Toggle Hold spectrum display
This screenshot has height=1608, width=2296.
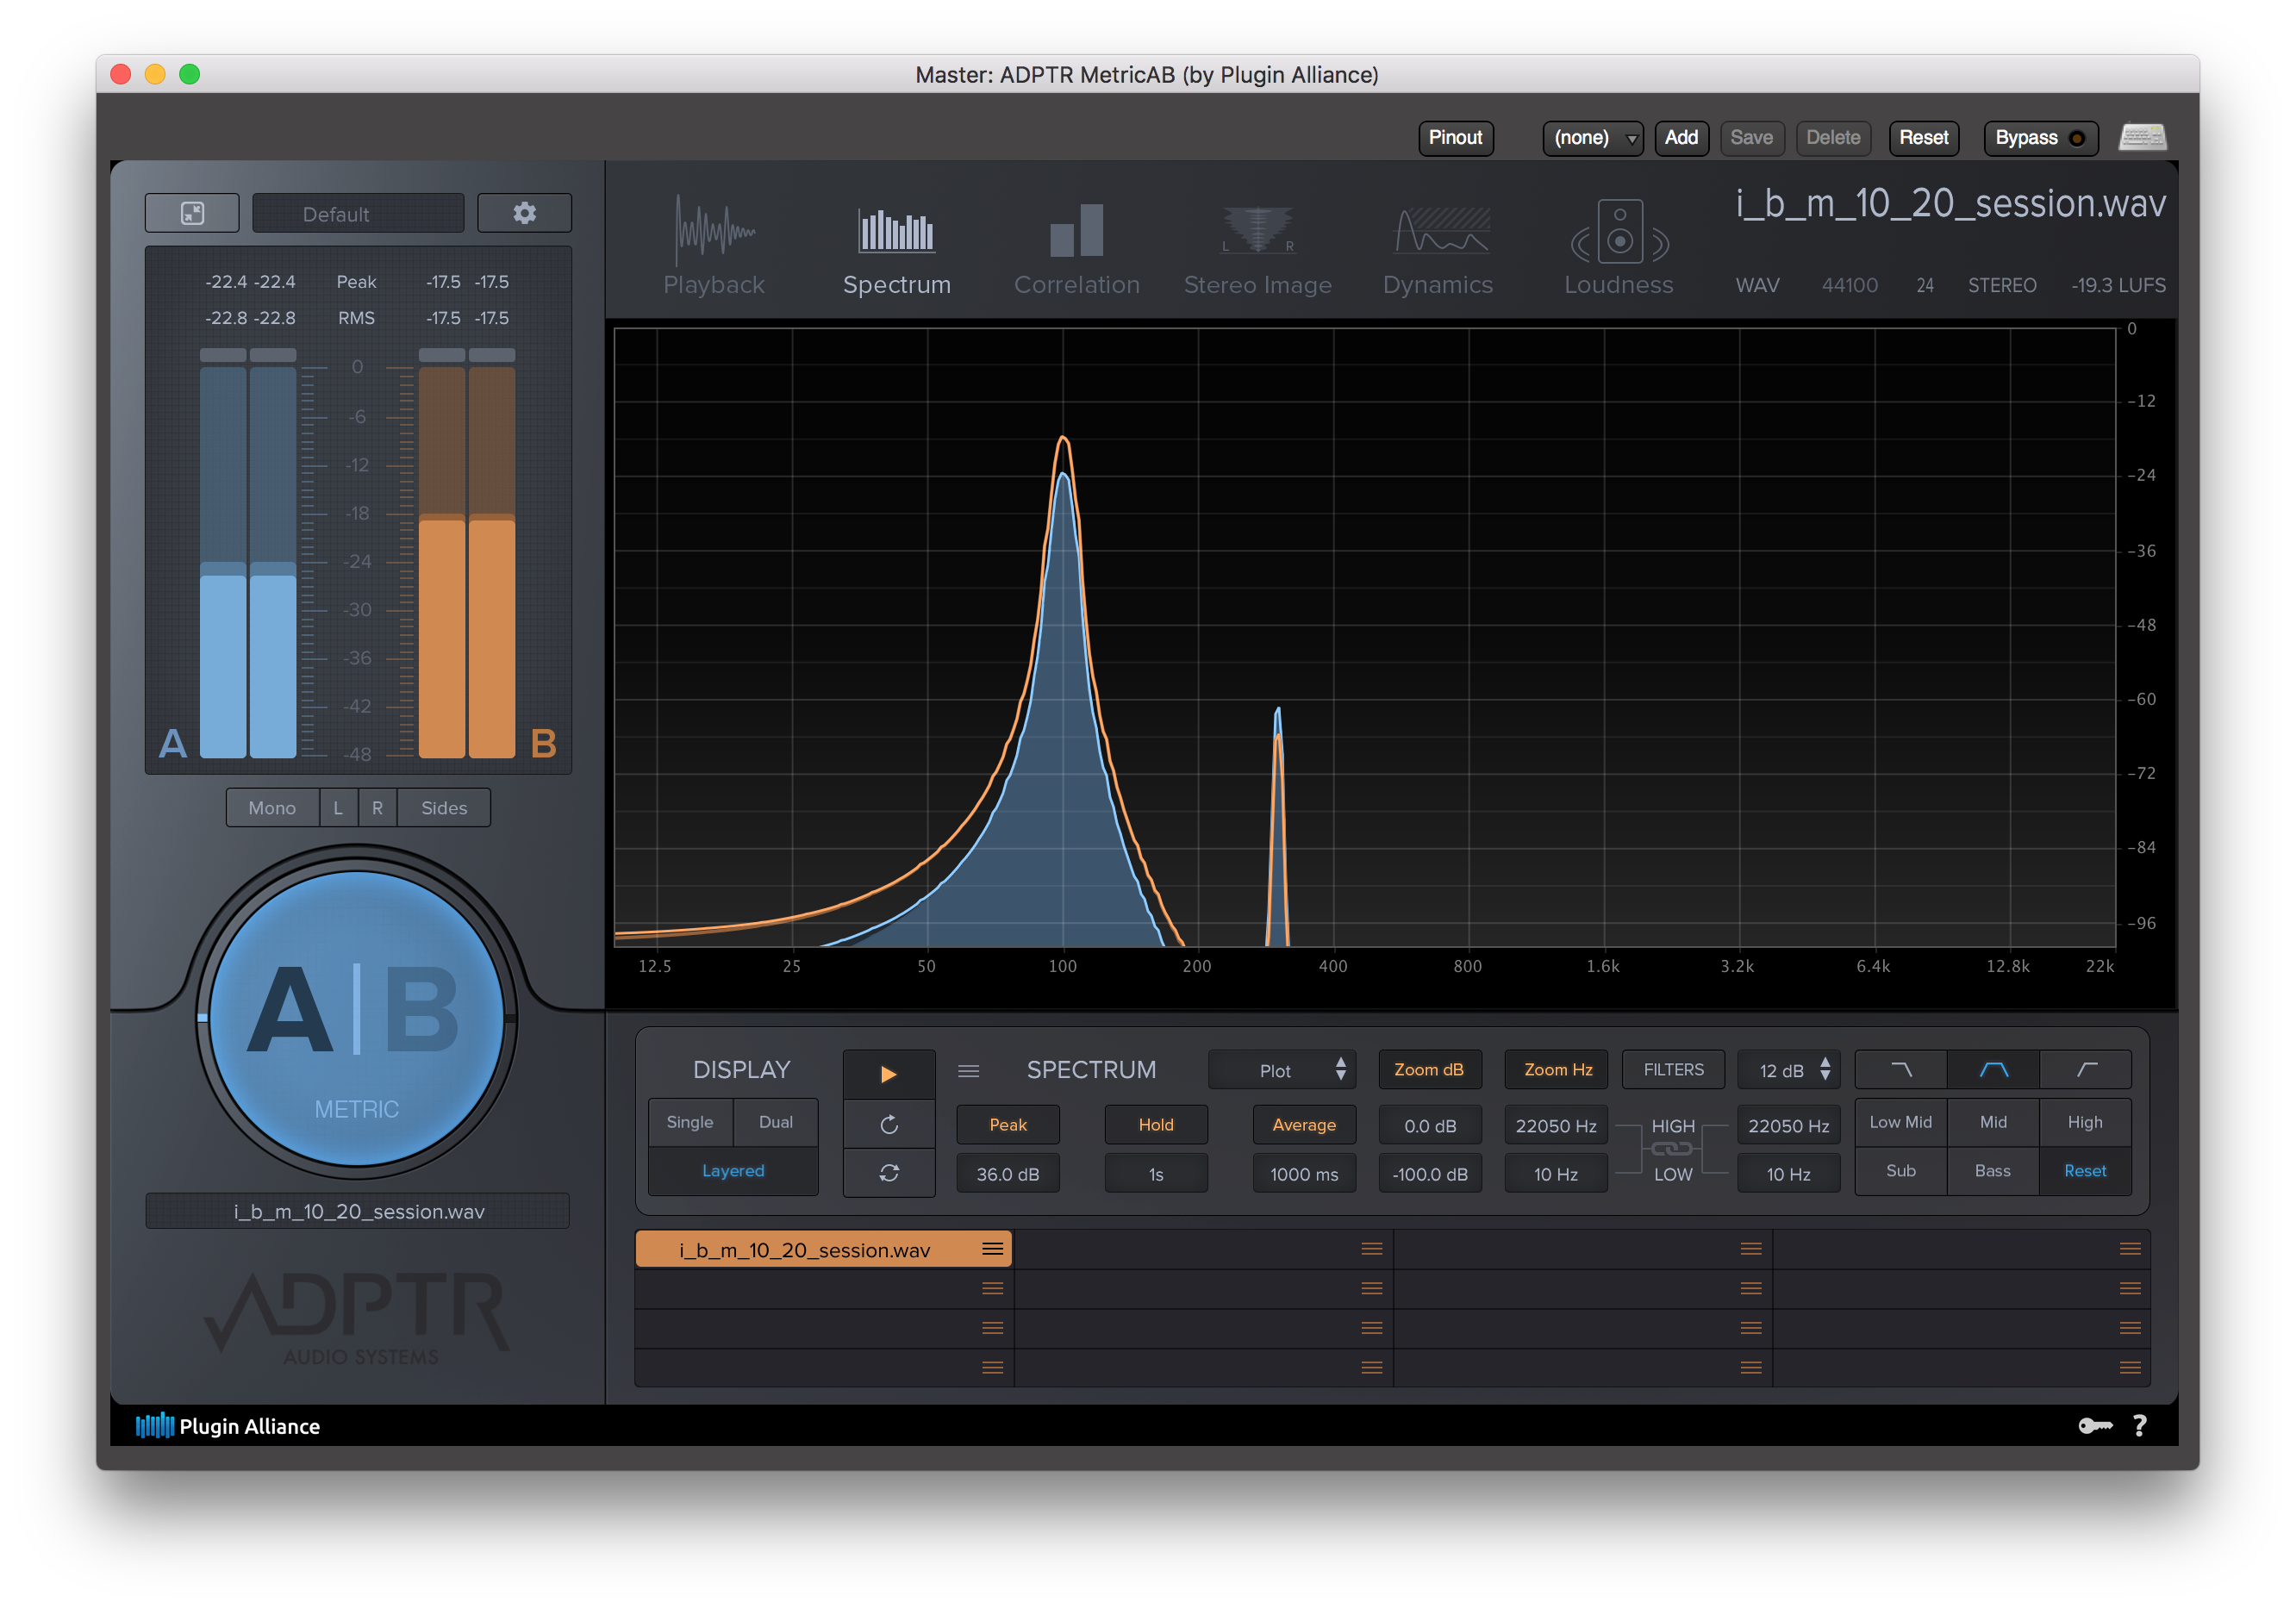click(x=1156, y=1125)
